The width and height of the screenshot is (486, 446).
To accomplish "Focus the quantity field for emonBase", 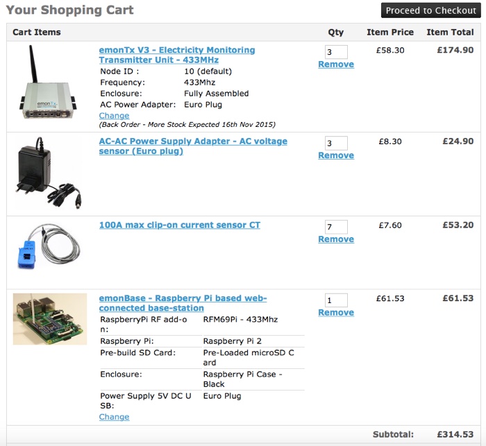I will click(x=336, y=300).
